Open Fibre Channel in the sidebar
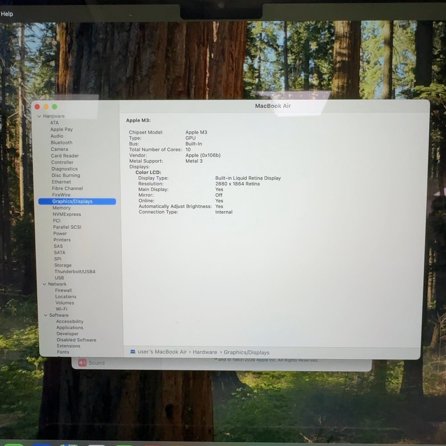The height and width of the screenshot is (446, 446). tap(67, 189)
